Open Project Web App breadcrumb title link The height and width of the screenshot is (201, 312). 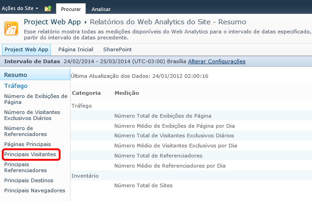coord(52,22)
